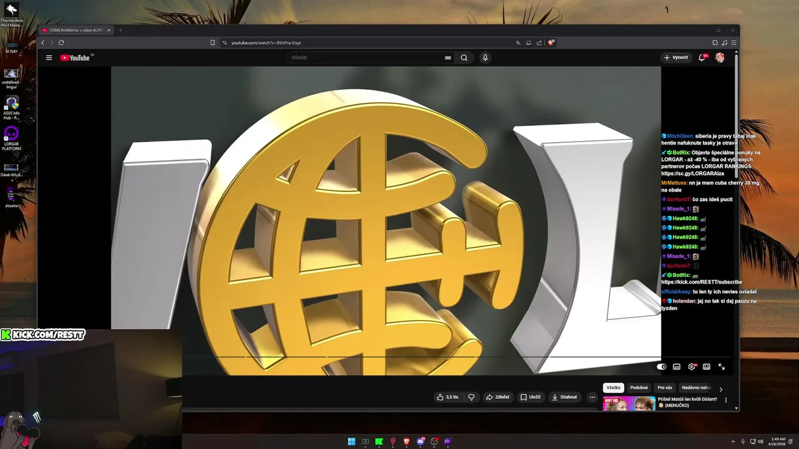Open volume control in system tray
The width and height of the screenshot is (799, 449).
[x=760, y=442]
